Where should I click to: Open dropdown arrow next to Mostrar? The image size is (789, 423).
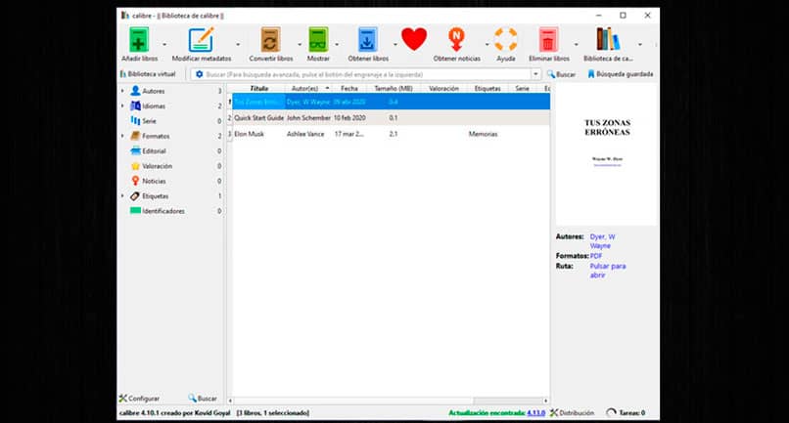point(337,45)
